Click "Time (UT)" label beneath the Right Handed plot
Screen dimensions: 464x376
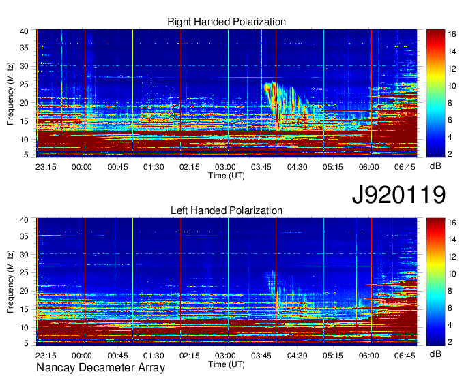[x=227, y=176]
